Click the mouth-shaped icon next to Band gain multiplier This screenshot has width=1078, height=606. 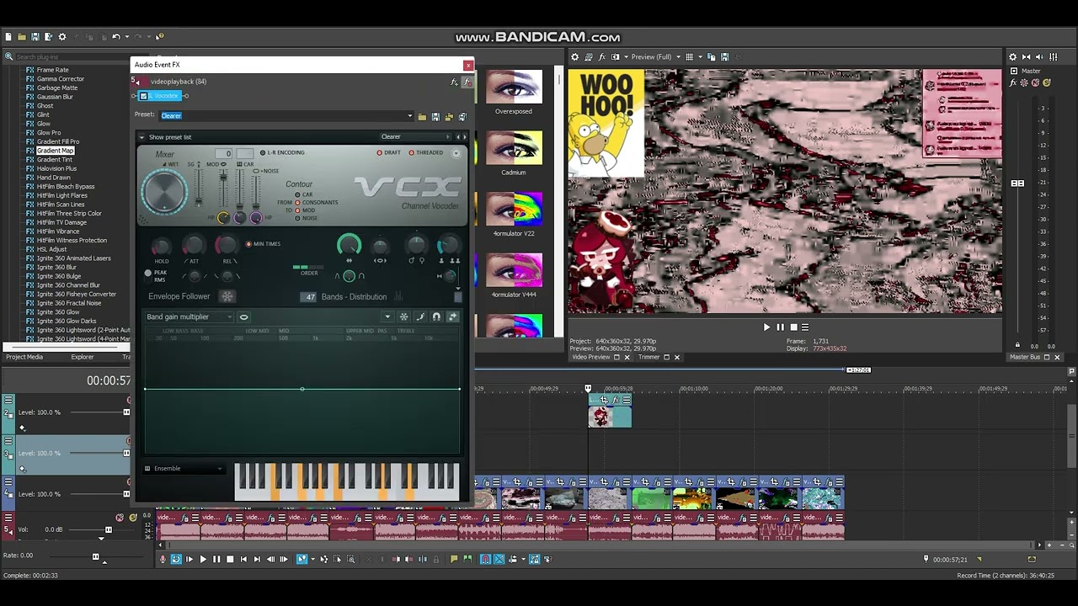pos(244,317)
